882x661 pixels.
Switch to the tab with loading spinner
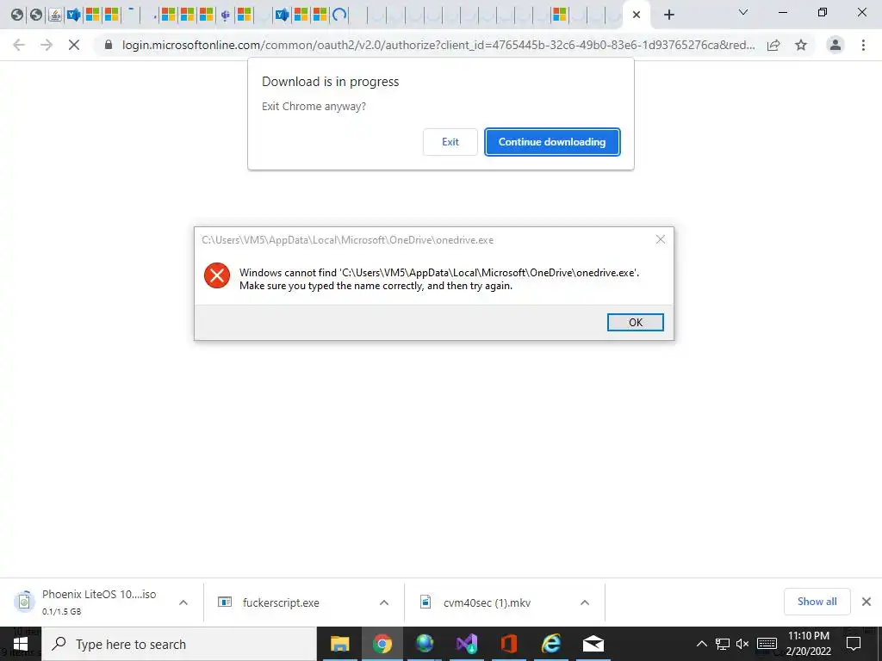click(339, 15)
